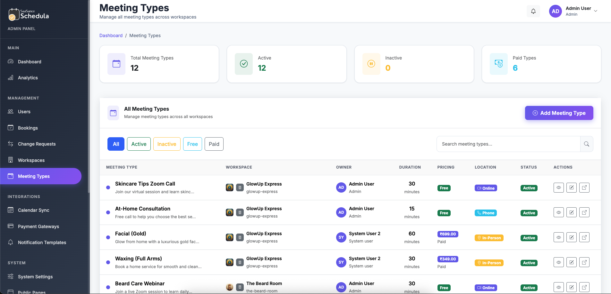
Task: Select the Analytics sidebar icon
Action: pos(11,77)
